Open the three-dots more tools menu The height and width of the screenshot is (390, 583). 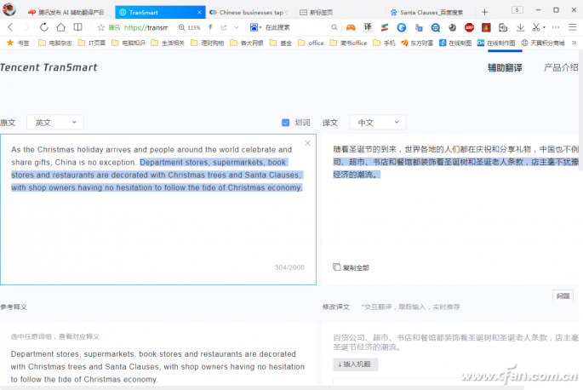tap(556, 27)
